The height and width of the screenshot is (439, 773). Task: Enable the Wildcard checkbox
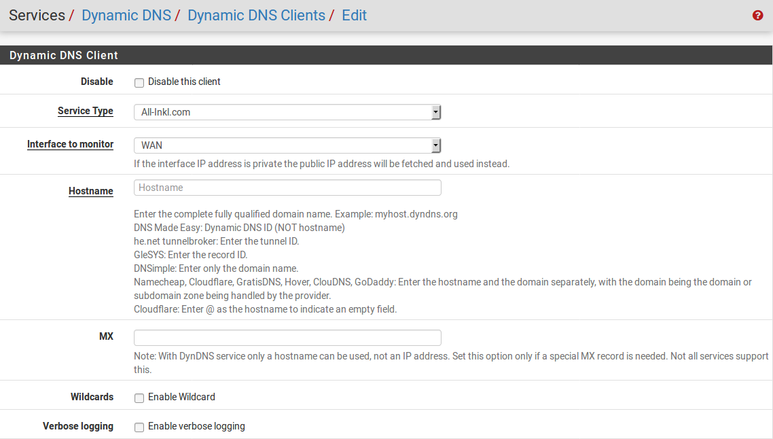(139, 398)
